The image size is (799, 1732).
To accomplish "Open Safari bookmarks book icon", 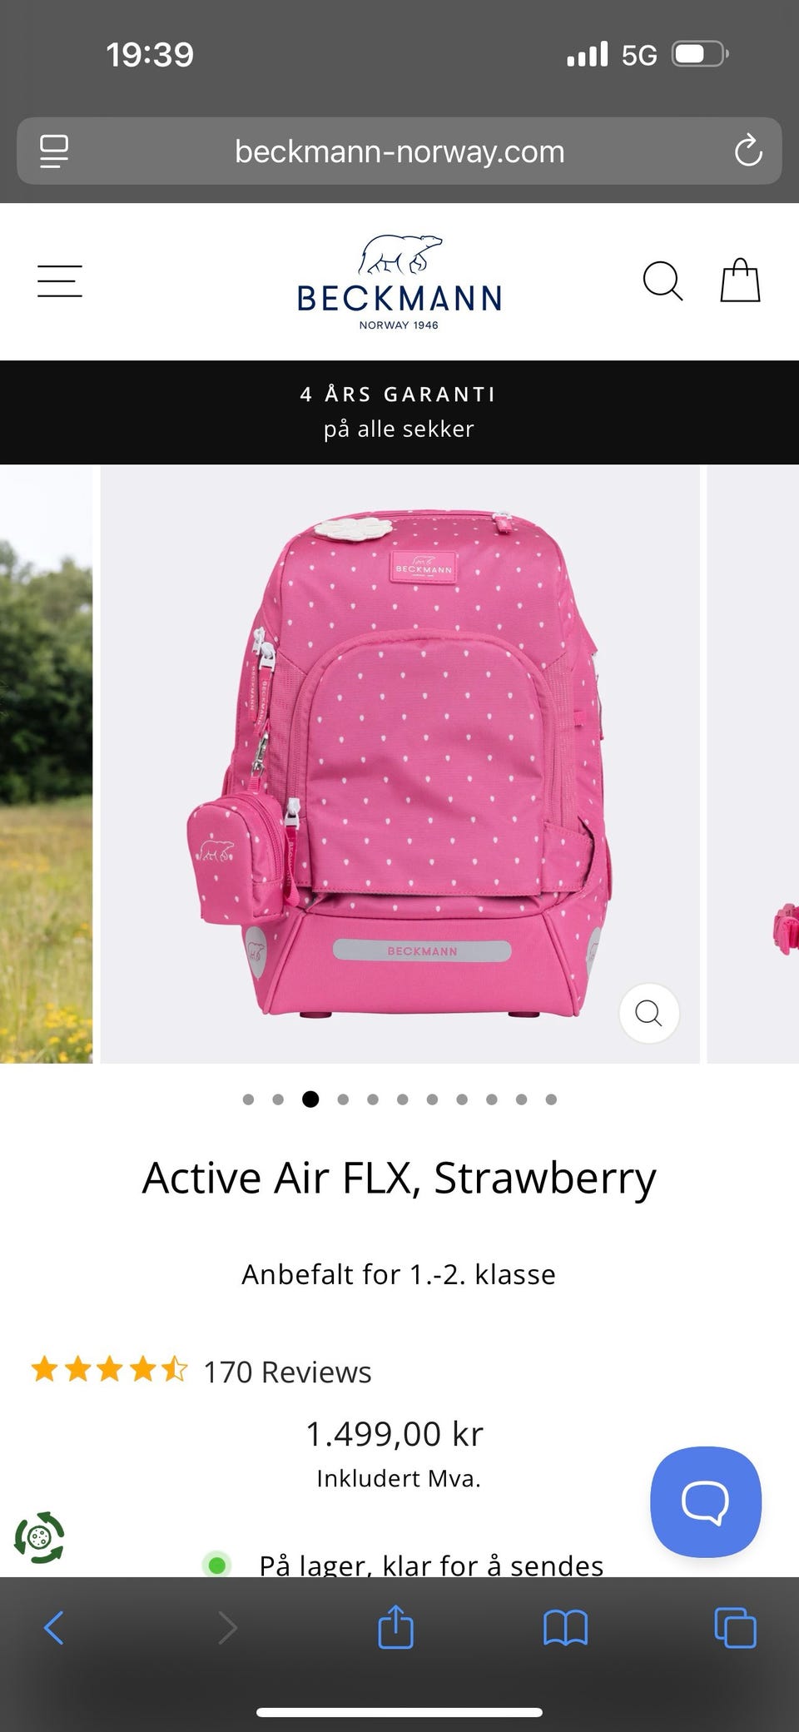I will pyautogui.click(x=566, y=1628).
